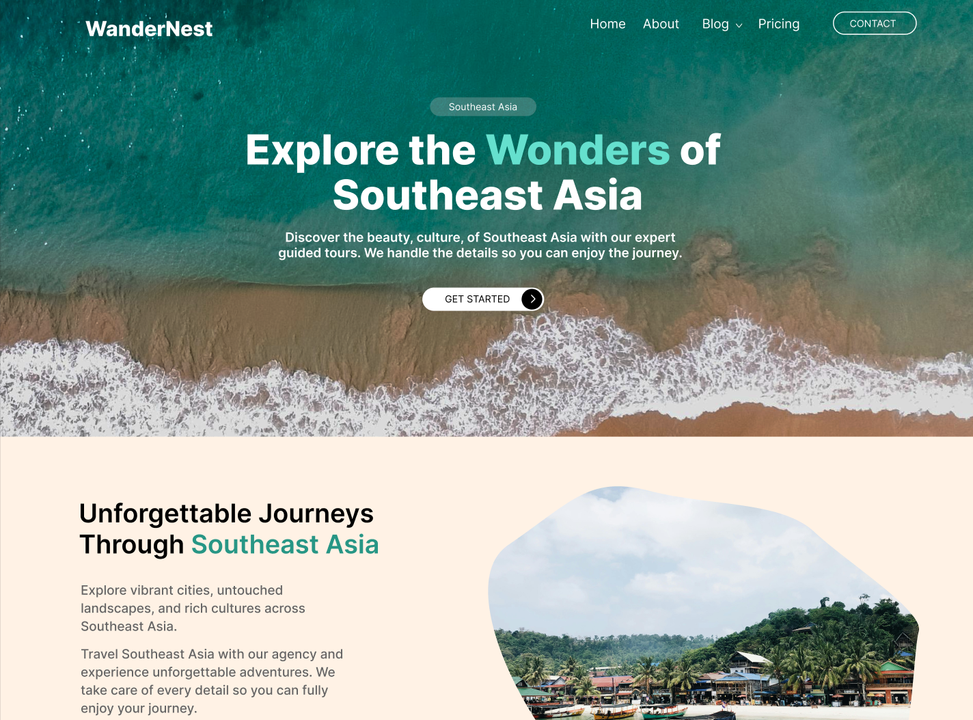Select the Southeast Asia pill badge
Viewport: 973px width, 720px height.
[482, 107]
